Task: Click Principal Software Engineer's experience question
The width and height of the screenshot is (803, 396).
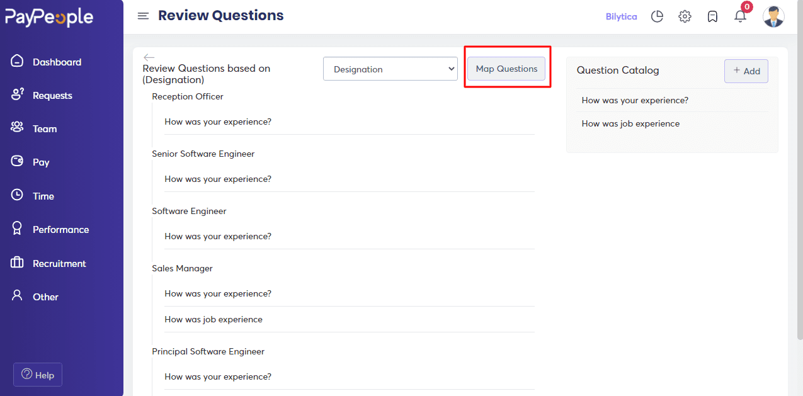Action: pyautogui.click(x=218, y=376)
